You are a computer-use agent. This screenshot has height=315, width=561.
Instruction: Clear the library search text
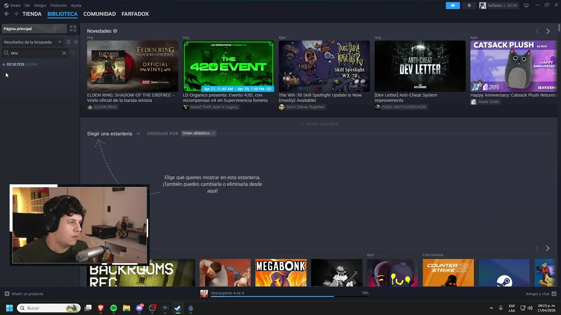[x=64, y=53]
